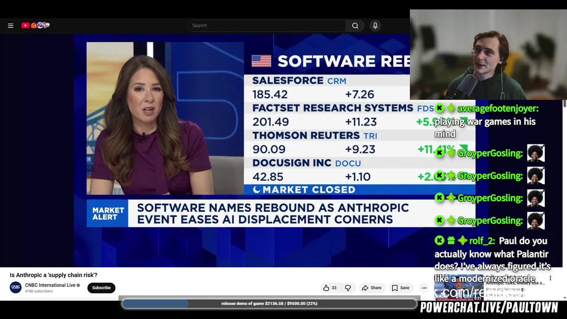Open suggested video options kebab menu
Viewport: 567px width, 319px height.
pos(551,278)
